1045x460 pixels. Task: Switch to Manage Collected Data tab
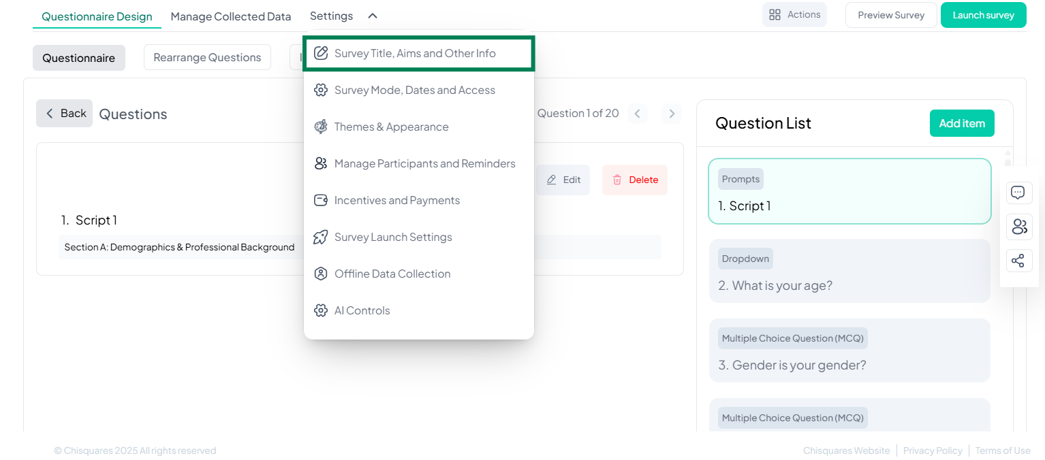[230, 16]
